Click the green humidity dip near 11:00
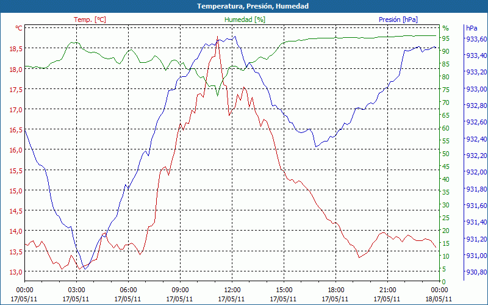Screen dimensions: 488x305 point(217,96)
